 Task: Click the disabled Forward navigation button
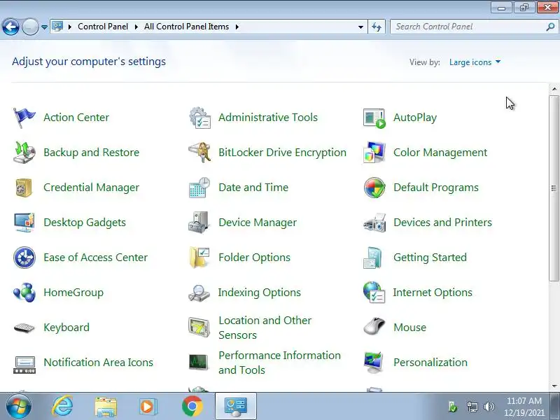[30, 27]
